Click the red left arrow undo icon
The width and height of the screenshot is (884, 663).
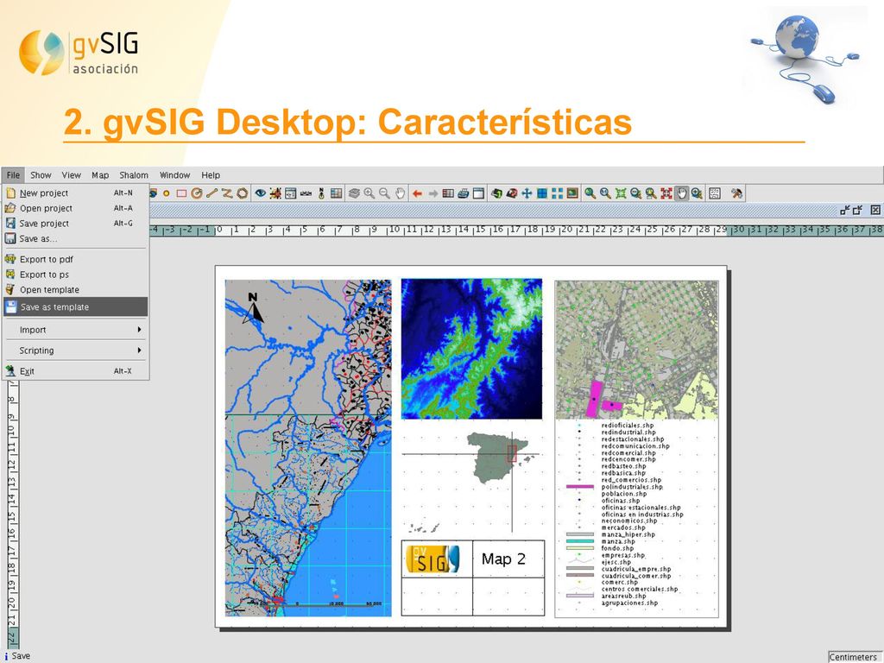pyautogui.click(x=417, y=193)
